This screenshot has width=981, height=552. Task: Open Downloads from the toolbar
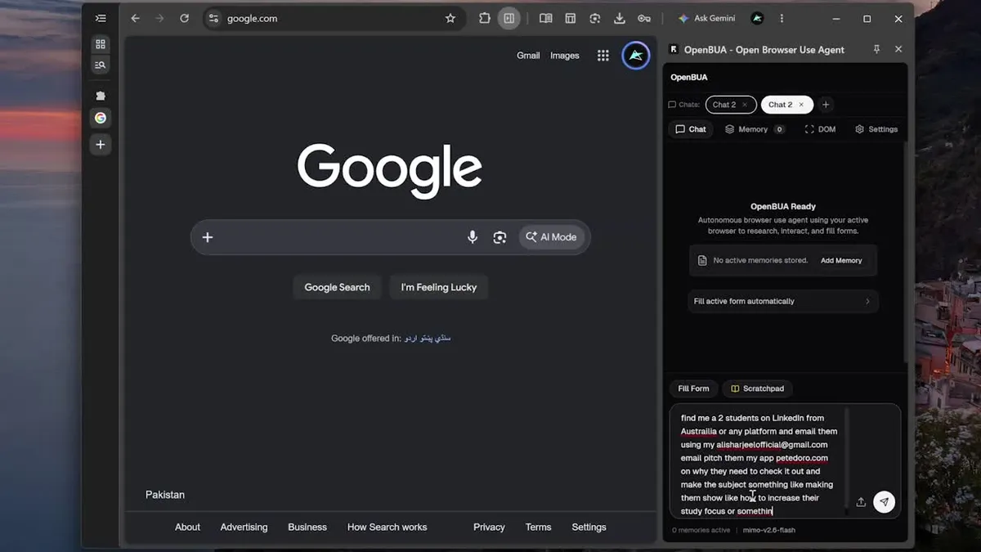click(x=620, y=18)
